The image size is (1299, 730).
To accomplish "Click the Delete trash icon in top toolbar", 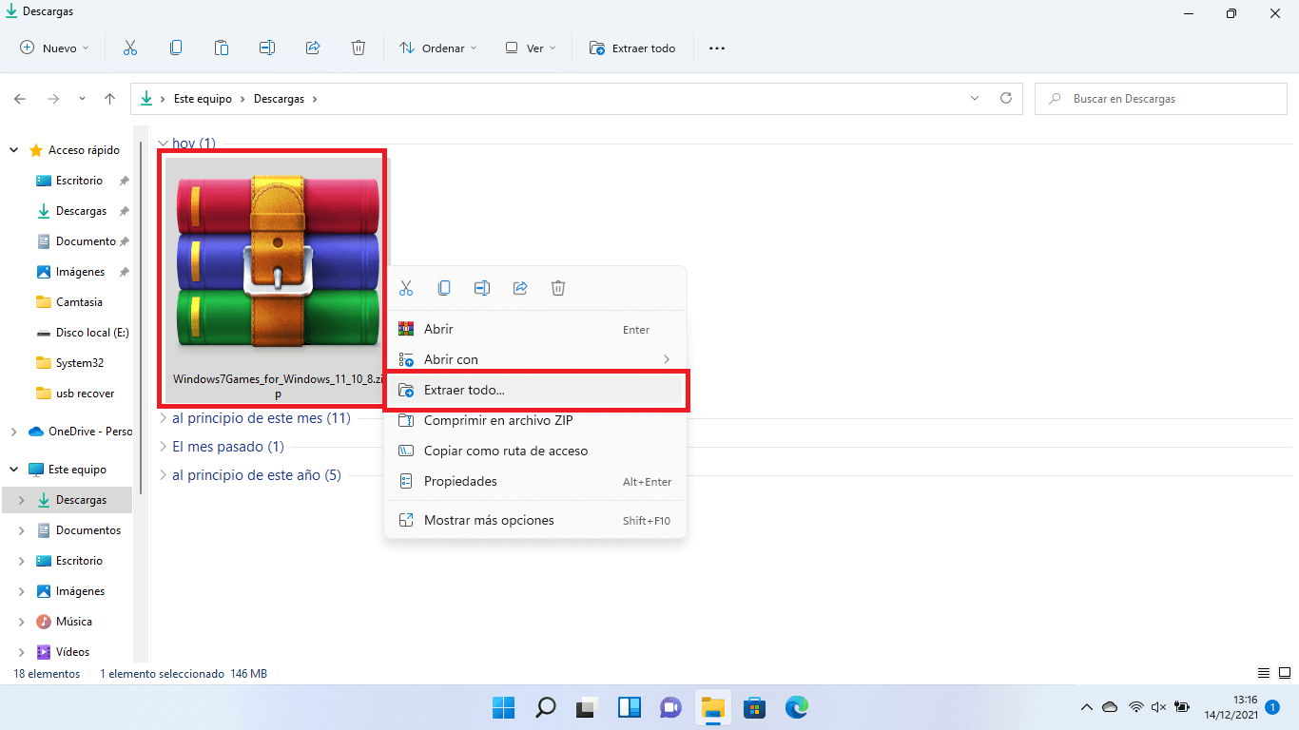I will pyautogui.click(x=359, y=48).
